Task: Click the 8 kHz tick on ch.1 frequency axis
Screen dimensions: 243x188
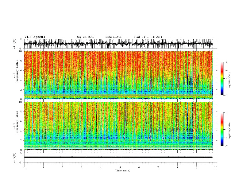Action: tap(21, 61)
